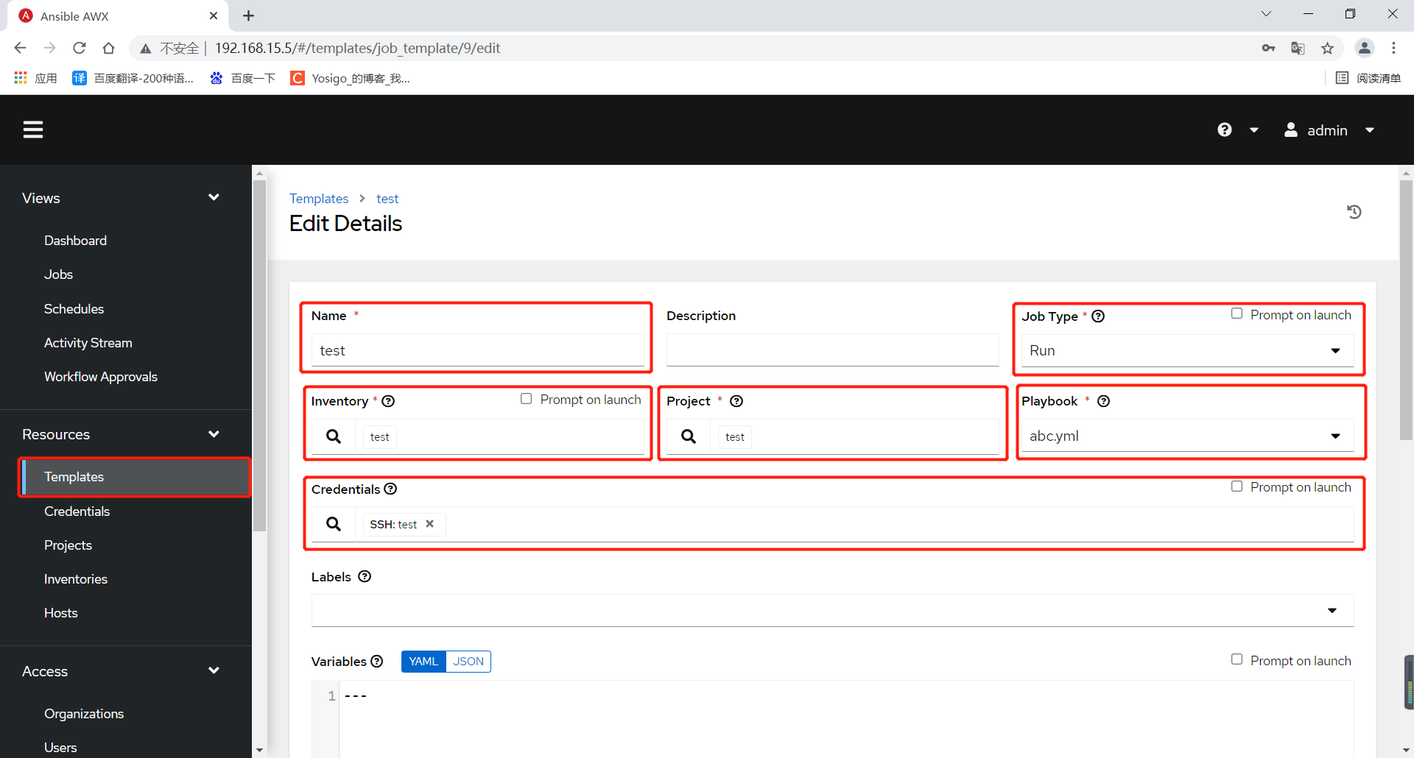Open the Chrome three-dot menu
Screen dimensions: 1414x758
coord(1393,48)
